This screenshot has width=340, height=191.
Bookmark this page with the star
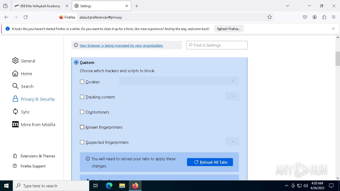[x=270, y=17]
